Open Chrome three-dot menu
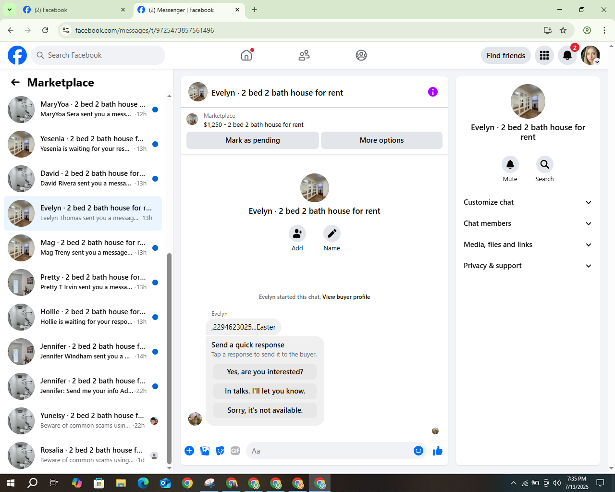615x492 pixels. pyautogui.click(x=604, y=30)
